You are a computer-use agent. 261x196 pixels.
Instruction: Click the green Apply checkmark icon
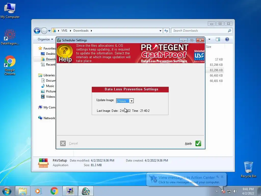pyautogui.click(x=198, y=143)
